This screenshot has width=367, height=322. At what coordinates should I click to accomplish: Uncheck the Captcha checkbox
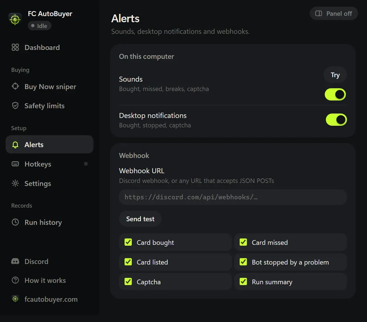pyautogui.click(x=128, y=281)
